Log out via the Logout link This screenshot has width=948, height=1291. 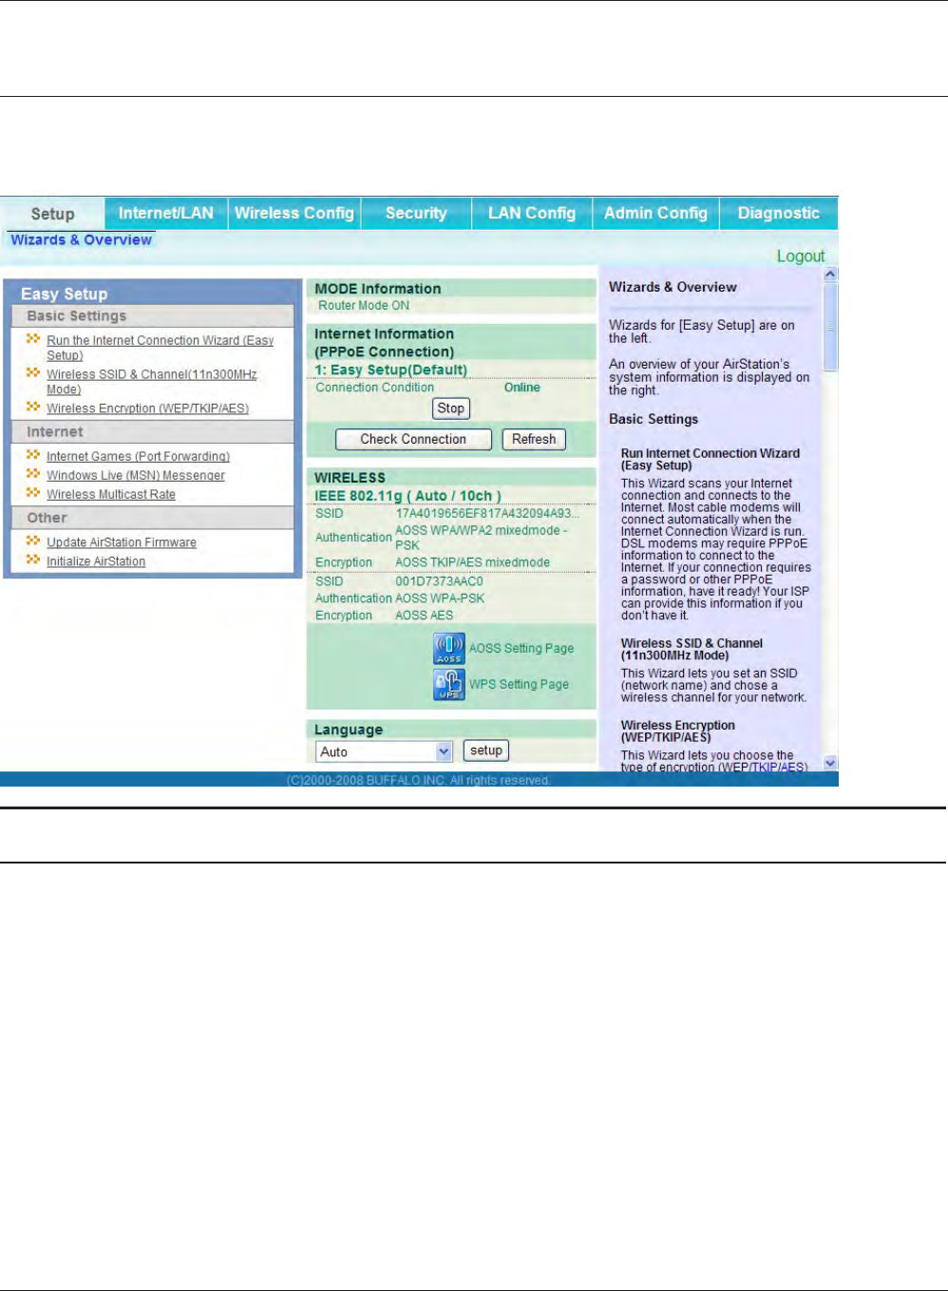[801, 256]
